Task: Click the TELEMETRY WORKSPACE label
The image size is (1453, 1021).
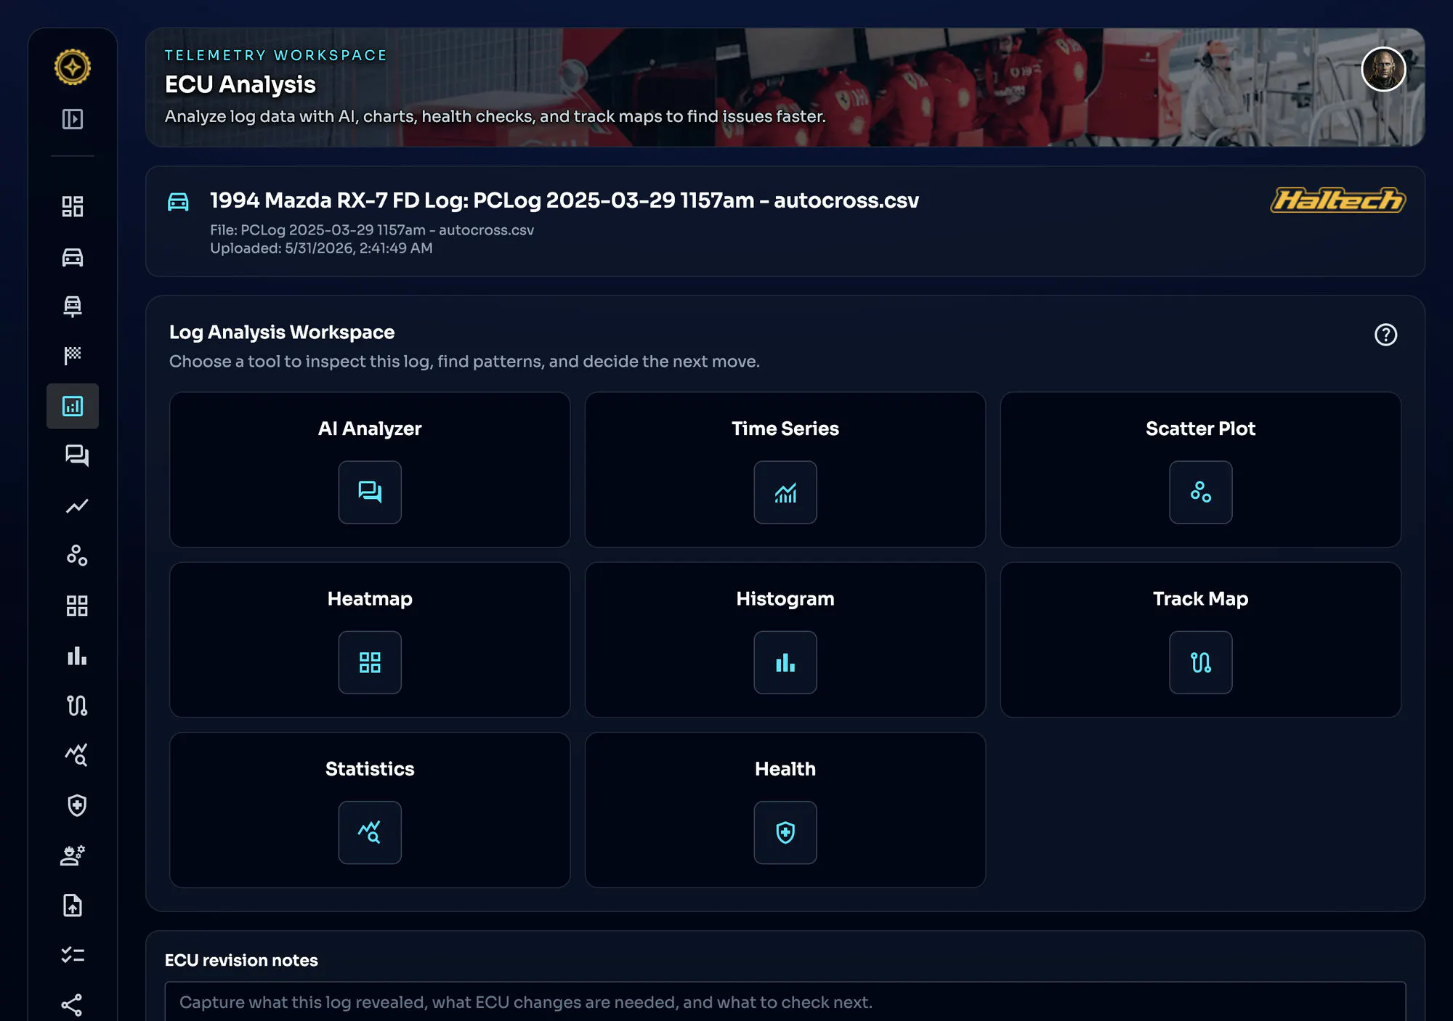Action: coord(276,55)
